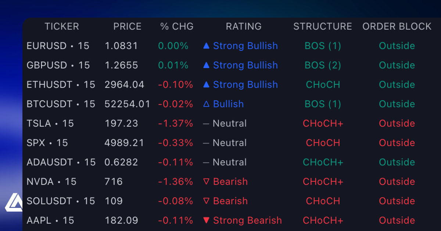Sort using the RATING column header
Viewport: 441px width, 231px height.
244,26
